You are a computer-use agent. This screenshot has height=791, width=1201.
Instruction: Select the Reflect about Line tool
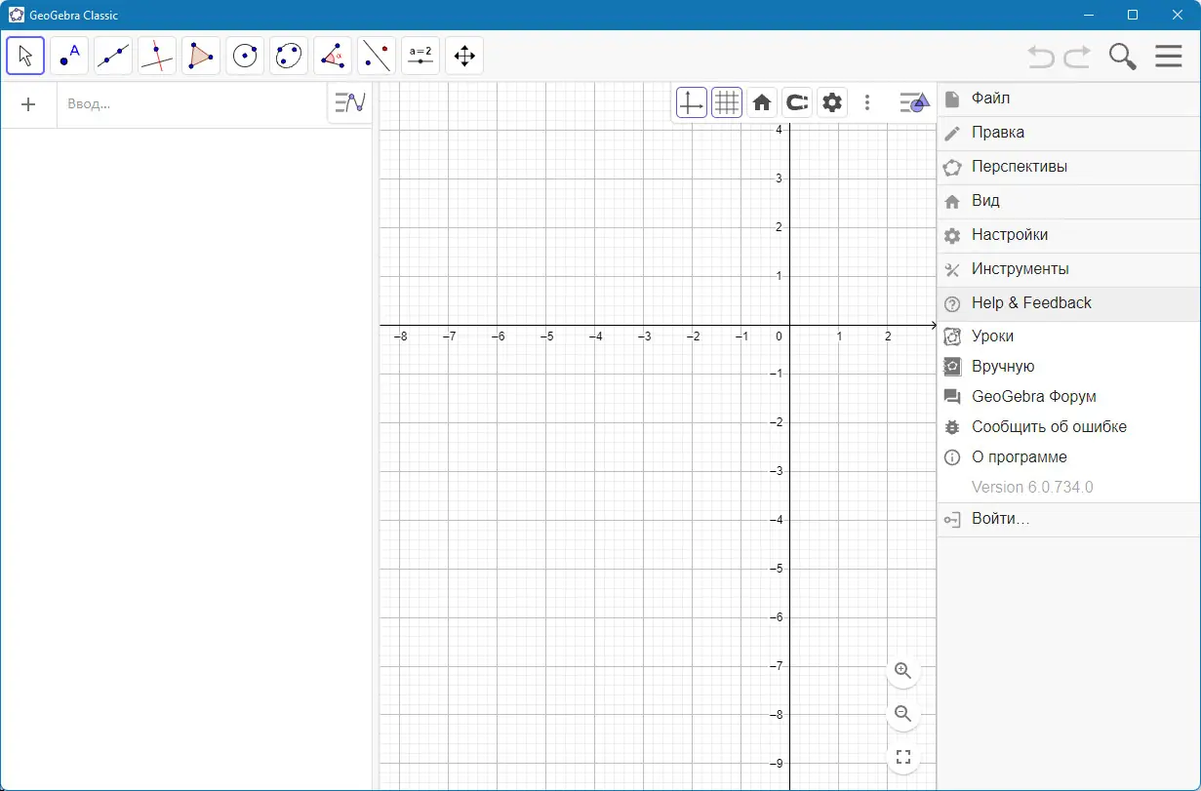pyautogui.click(x=377, y=56)
